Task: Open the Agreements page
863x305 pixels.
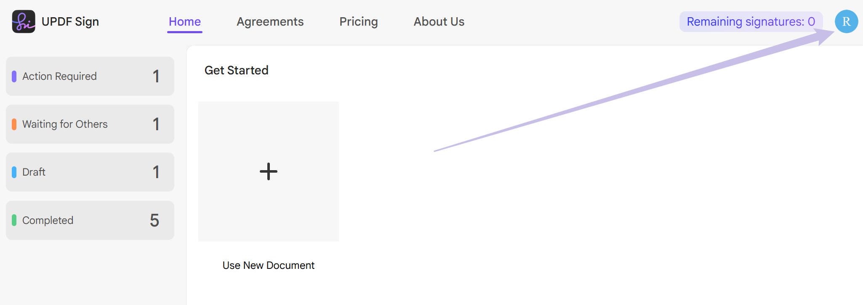Action: (270, 21)
